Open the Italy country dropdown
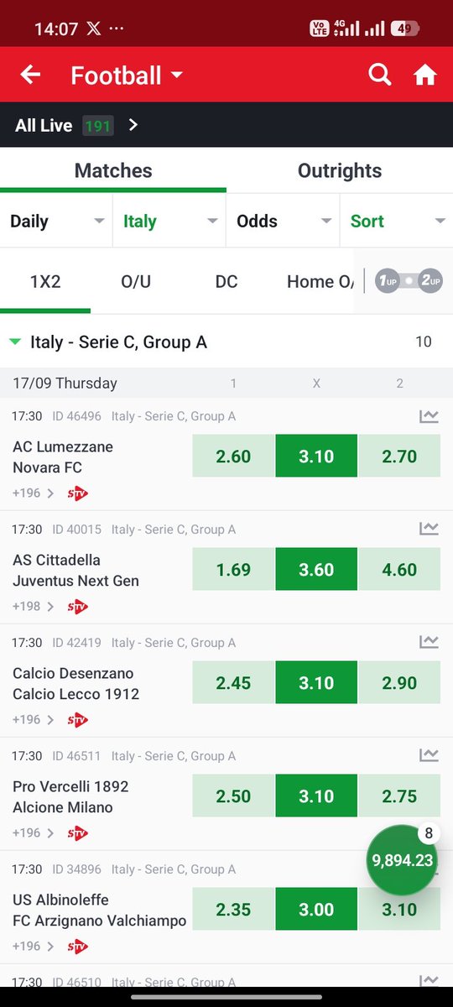This screenshot has height=1007, width=453. pyautogui.click(x=169, y=221)
